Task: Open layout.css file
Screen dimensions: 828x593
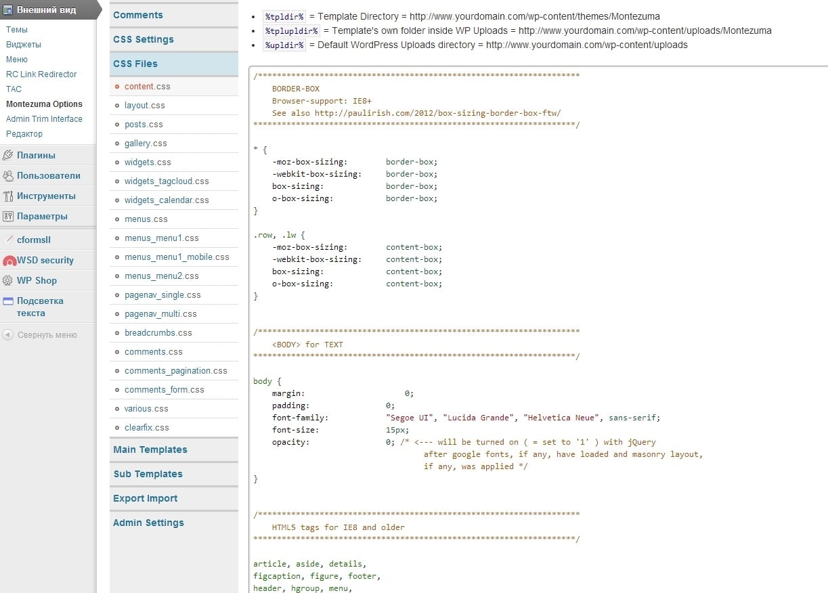Action: point(144,106)
